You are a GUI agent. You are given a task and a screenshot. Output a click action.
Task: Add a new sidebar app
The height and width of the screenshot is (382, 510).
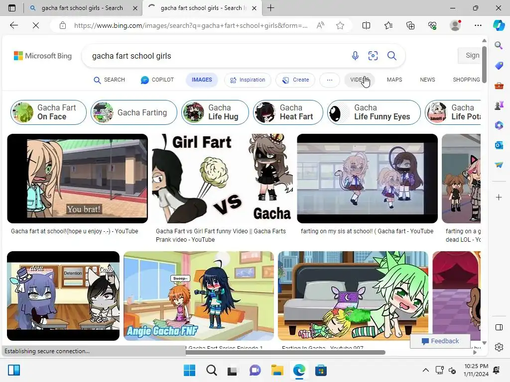point(499,197)
